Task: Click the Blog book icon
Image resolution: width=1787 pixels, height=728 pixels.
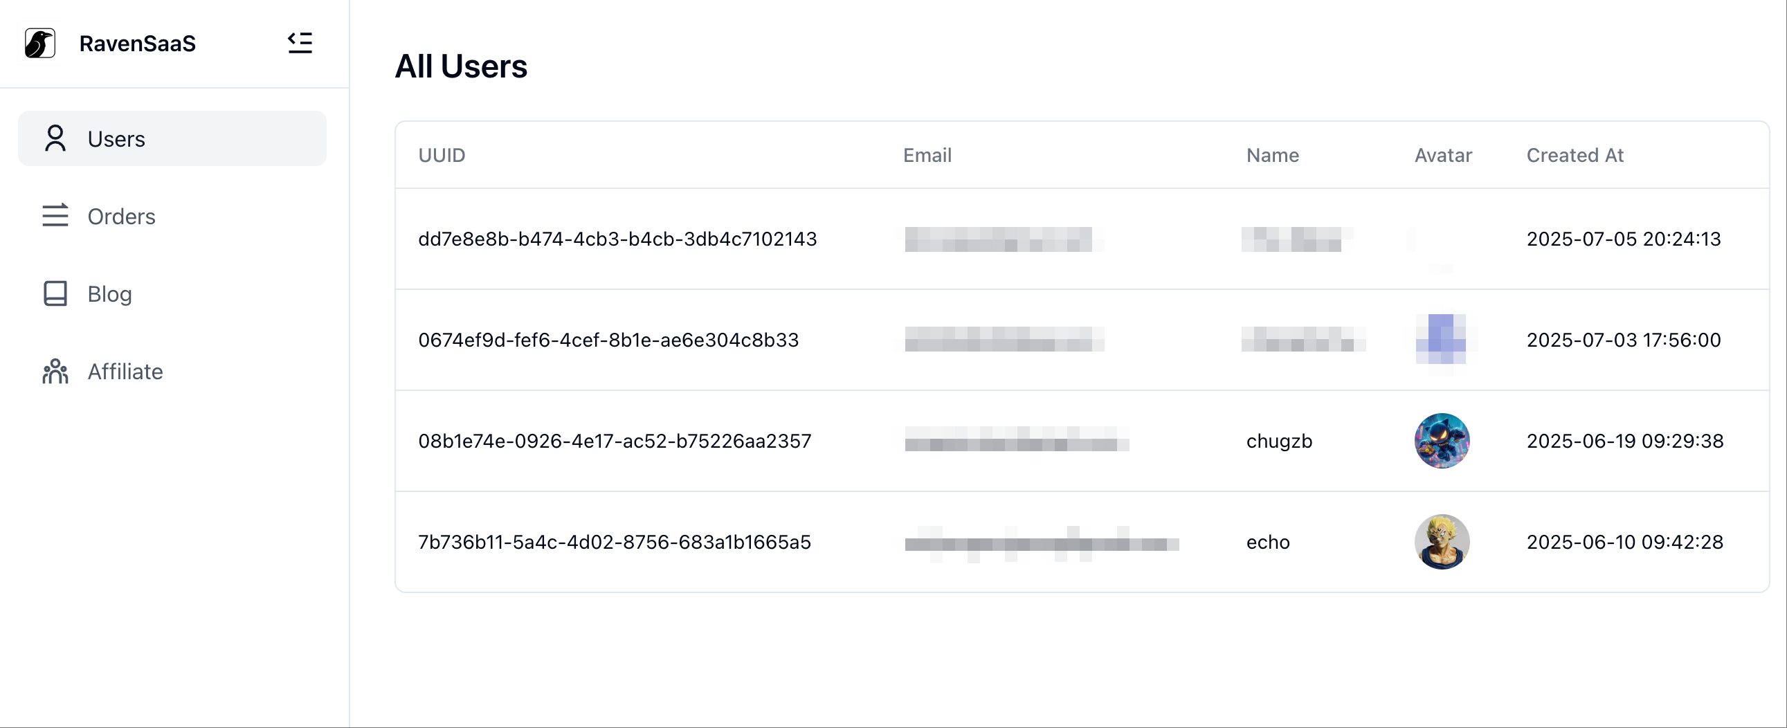Action: point(55,293)
